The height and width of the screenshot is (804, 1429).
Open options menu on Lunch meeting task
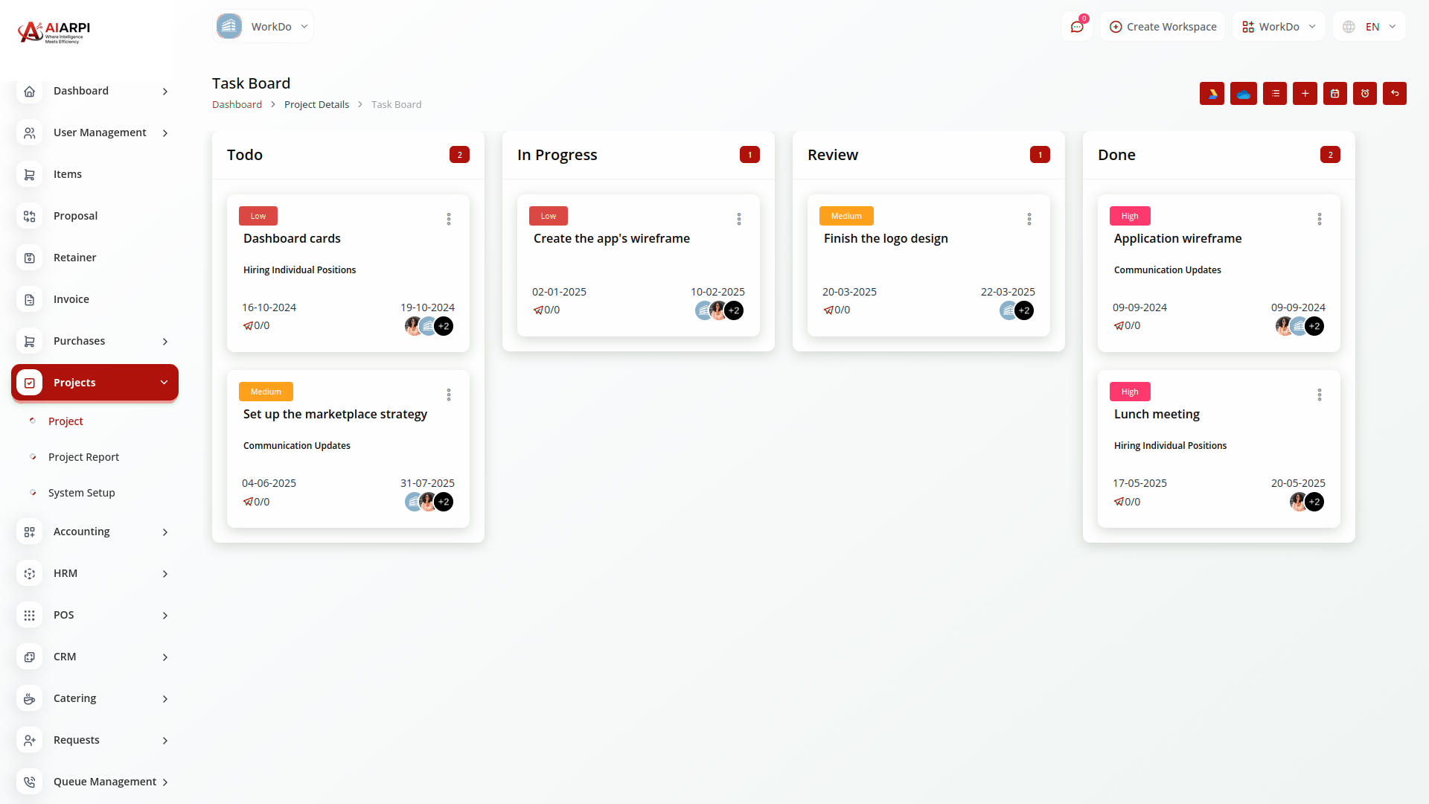point(1320,395)
